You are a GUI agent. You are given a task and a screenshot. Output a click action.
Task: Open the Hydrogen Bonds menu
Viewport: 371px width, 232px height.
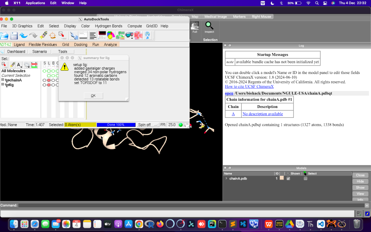pyautogui.click(x=109, y=26)
